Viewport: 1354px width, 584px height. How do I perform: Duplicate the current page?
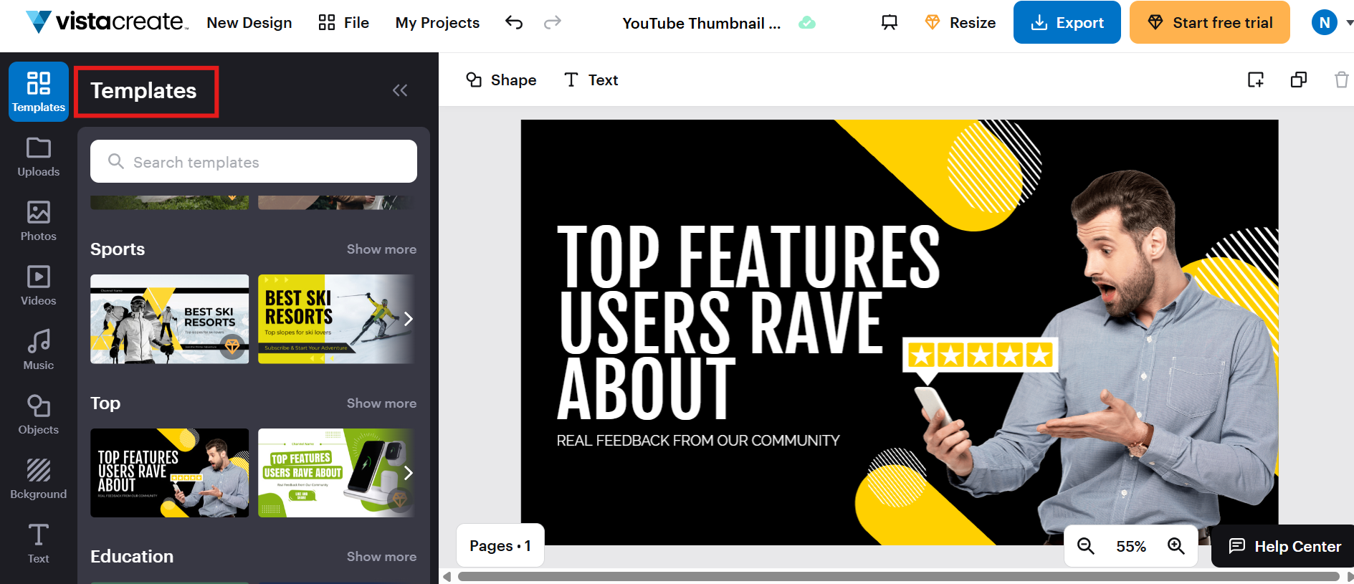click(1299, 80)
